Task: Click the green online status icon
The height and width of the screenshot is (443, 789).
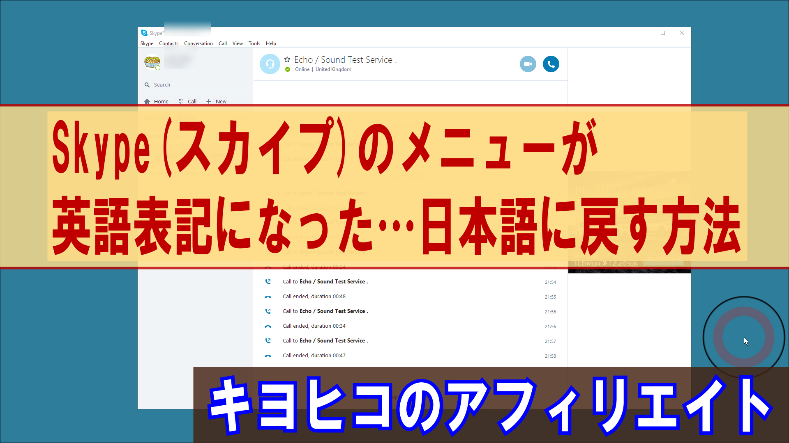Action: pos(288,69)
